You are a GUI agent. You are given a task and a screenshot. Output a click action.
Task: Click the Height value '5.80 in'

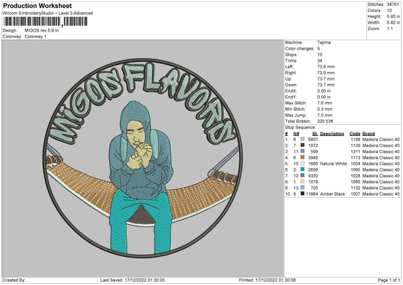coord(393,16)
